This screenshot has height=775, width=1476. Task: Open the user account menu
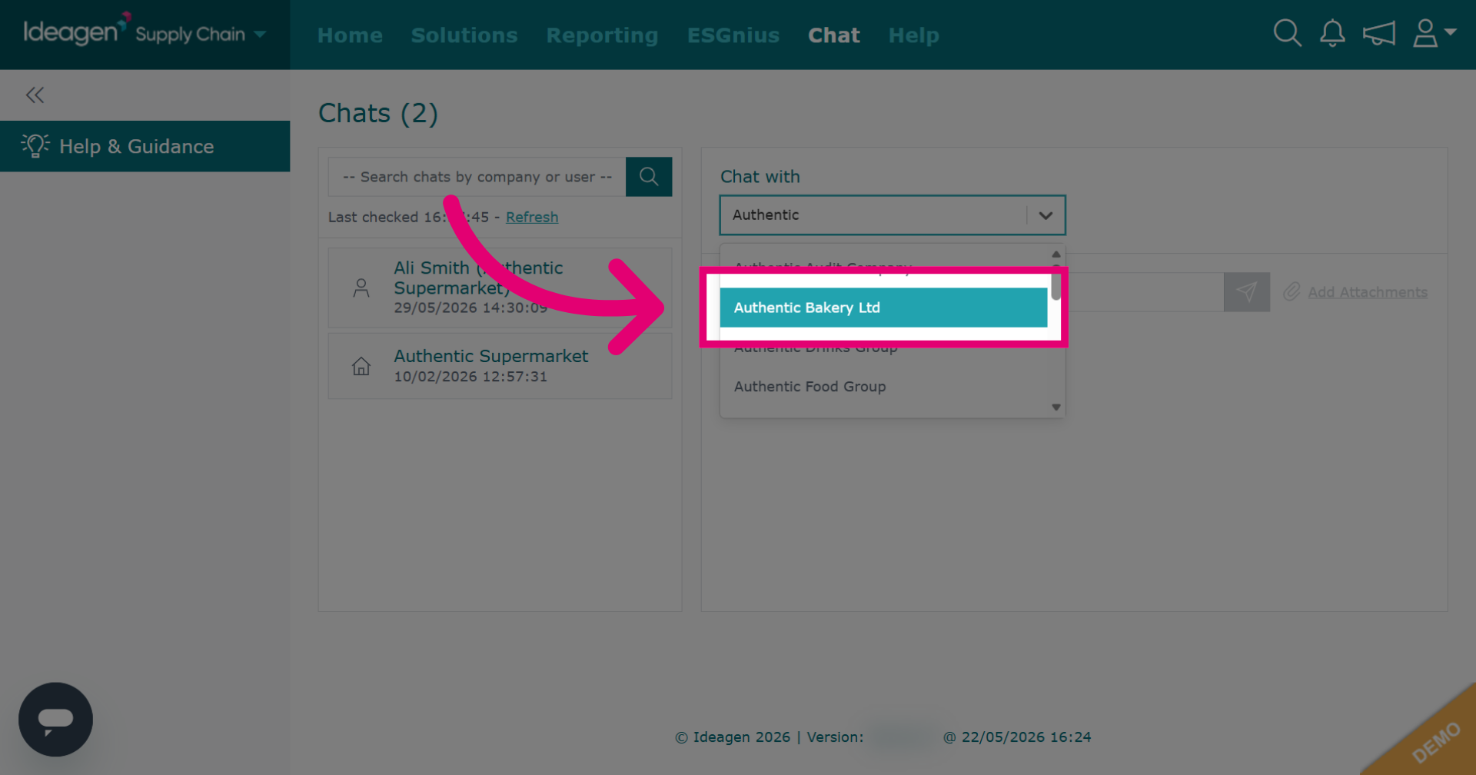(x=1434, y=34)
